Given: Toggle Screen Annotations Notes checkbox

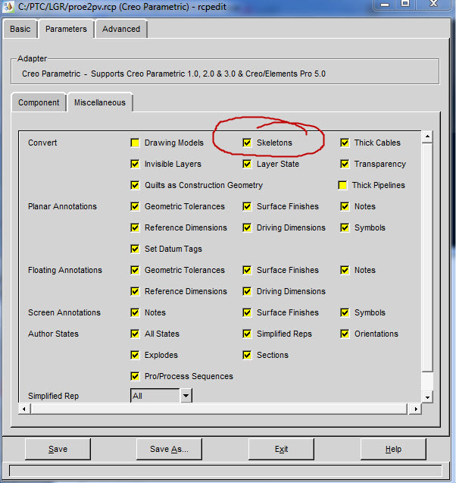Looking at the screenshot, I should [x=135, y=312].
